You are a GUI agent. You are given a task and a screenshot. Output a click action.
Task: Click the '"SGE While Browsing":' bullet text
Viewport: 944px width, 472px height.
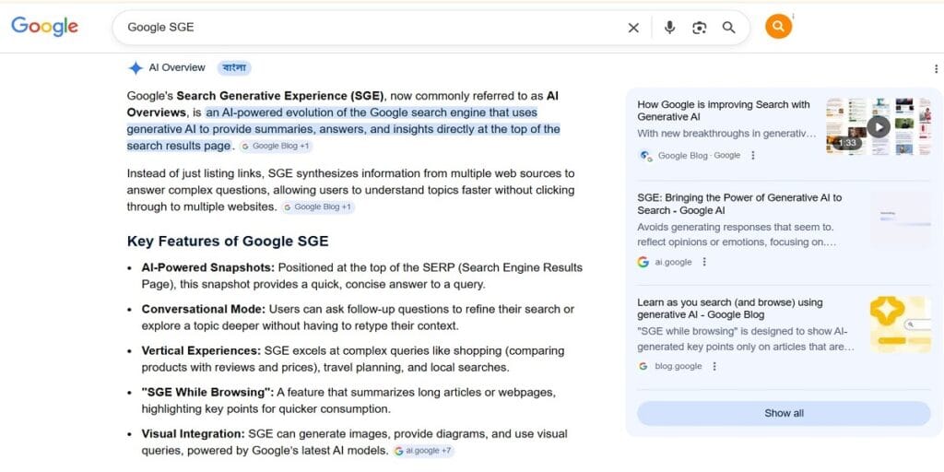[207, 393]
